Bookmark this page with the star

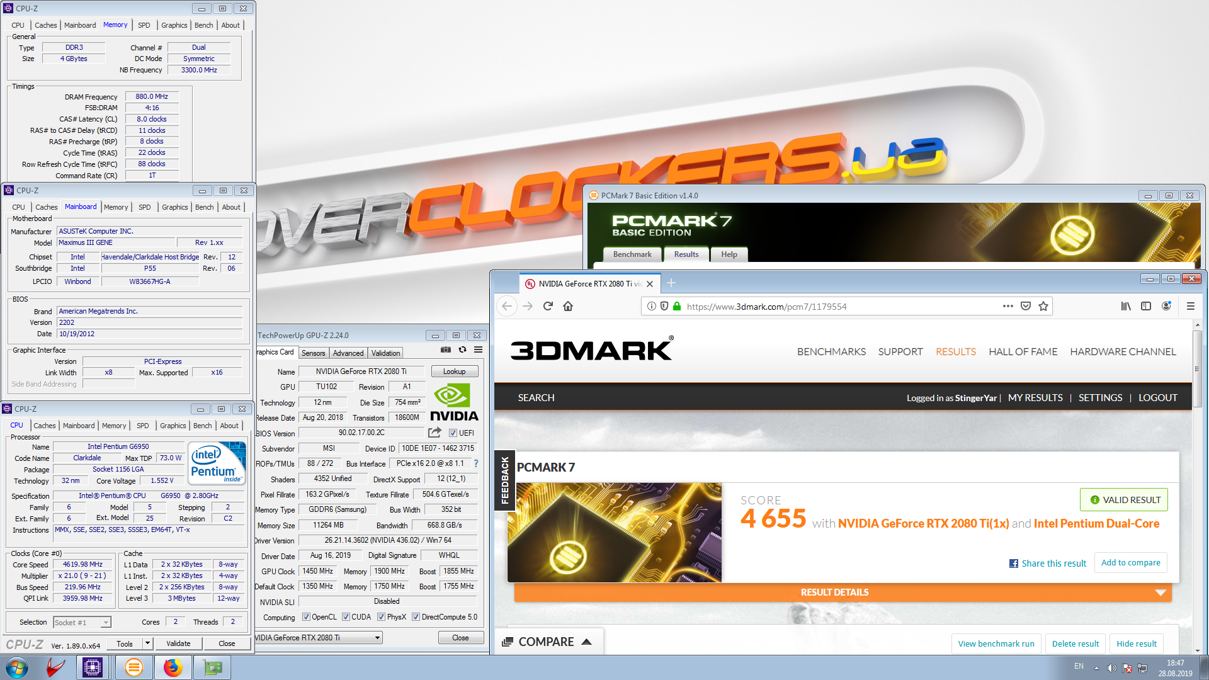1043,307
